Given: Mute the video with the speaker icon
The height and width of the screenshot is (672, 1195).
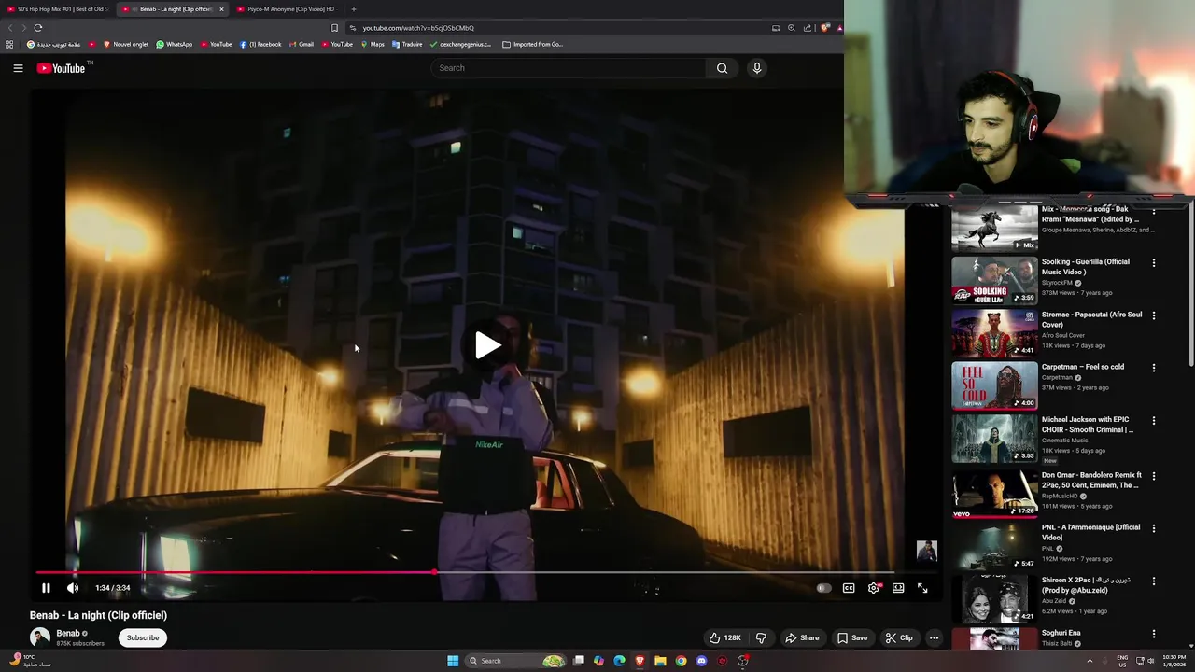Looking at the screenshot, I should coord(73,588).
